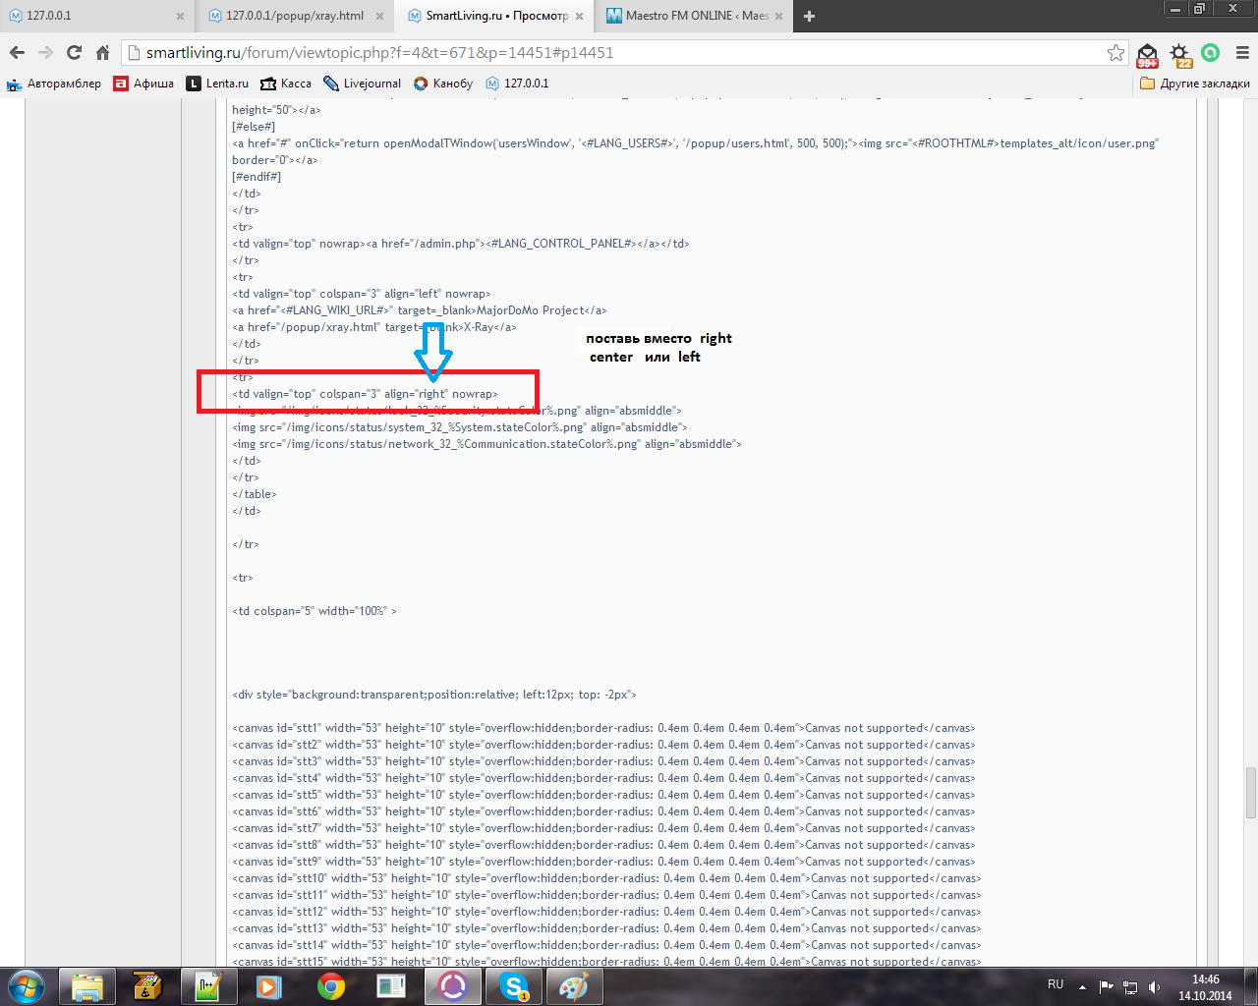The height and width of the screenshot is (1006, 1258).
Task: Click the browser back arrow
Action: [17, 52]
